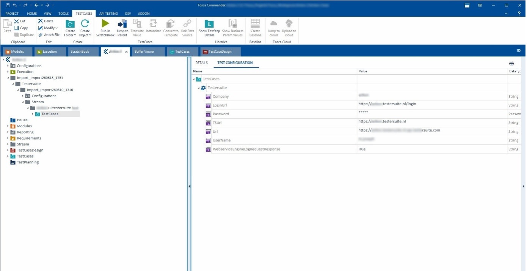The image size is (527, 271).
Task: Click the Duplicate button
Action: coord(24,35)
